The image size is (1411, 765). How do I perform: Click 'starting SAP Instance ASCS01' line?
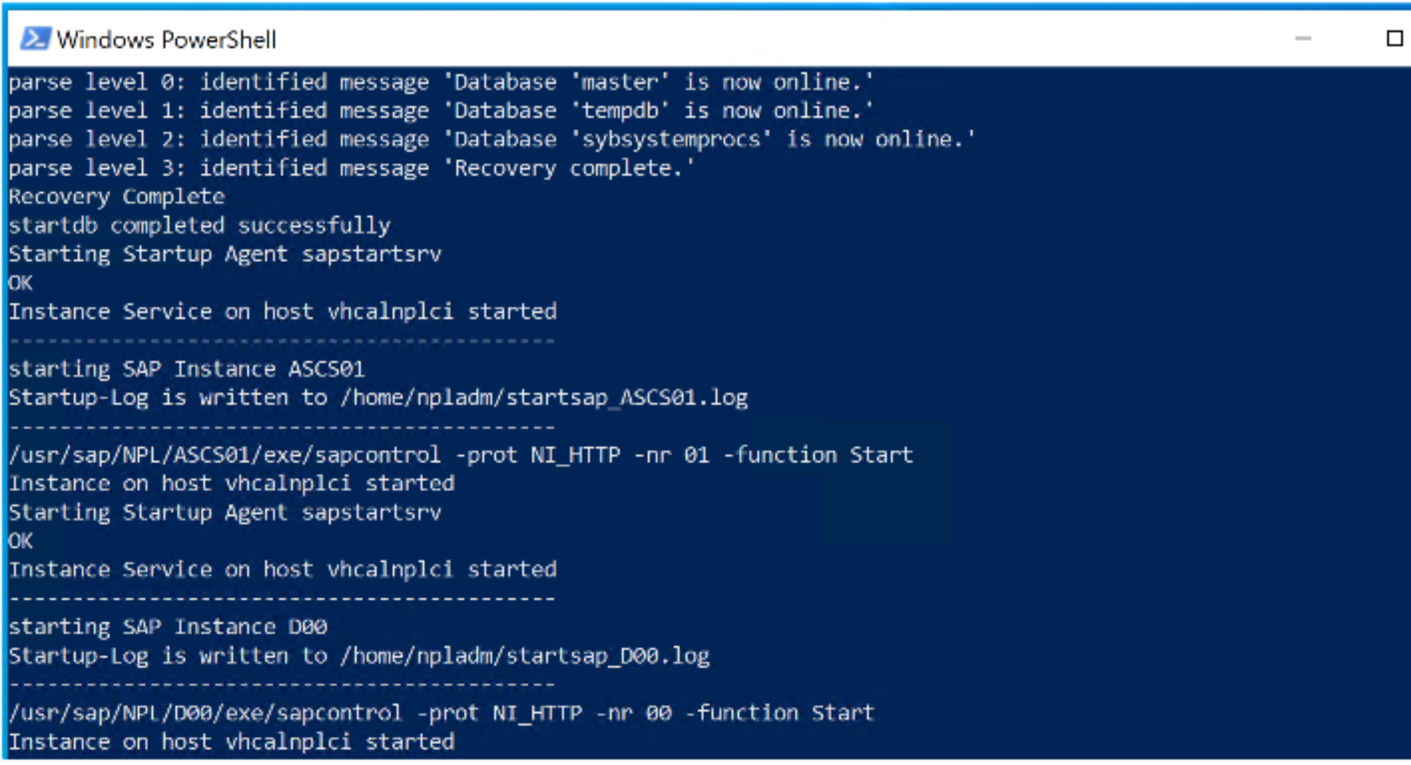187,369
